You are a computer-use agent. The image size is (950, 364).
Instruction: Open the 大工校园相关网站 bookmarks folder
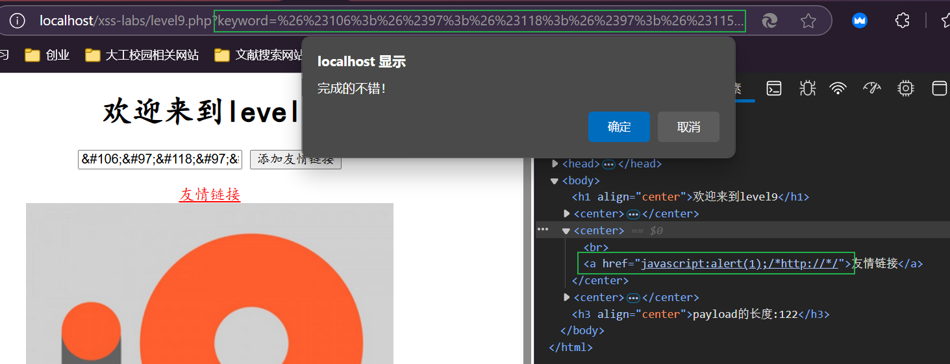(142, 55)
